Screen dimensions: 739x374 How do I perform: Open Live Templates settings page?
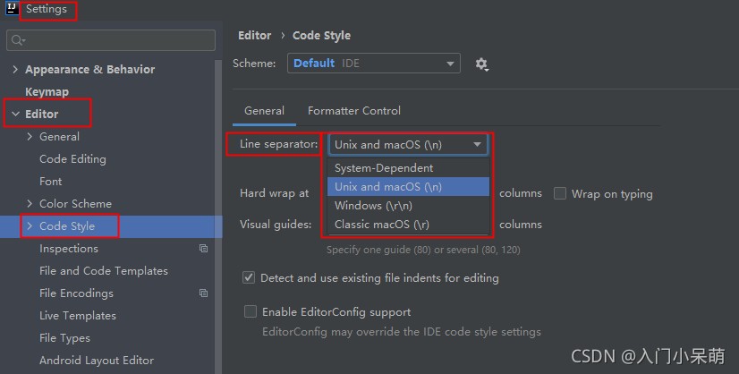(78, 316)
